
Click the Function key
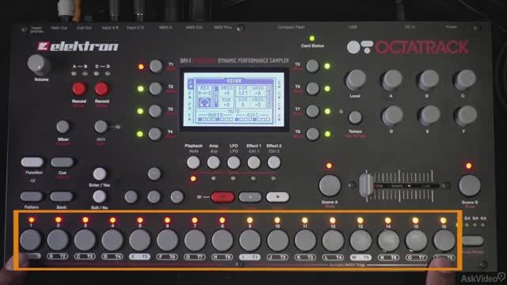coord(32,162)
